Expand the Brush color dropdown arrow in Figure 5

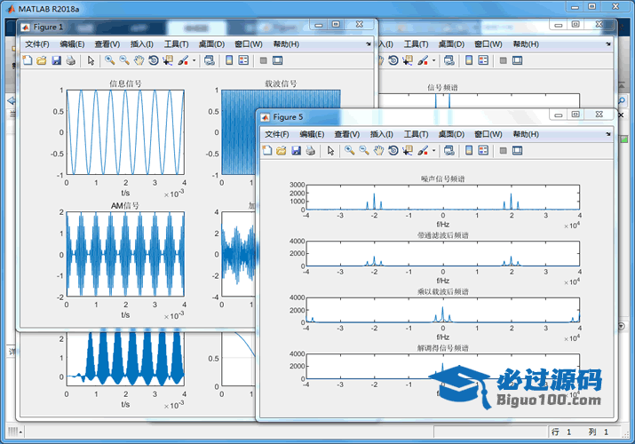434,151
